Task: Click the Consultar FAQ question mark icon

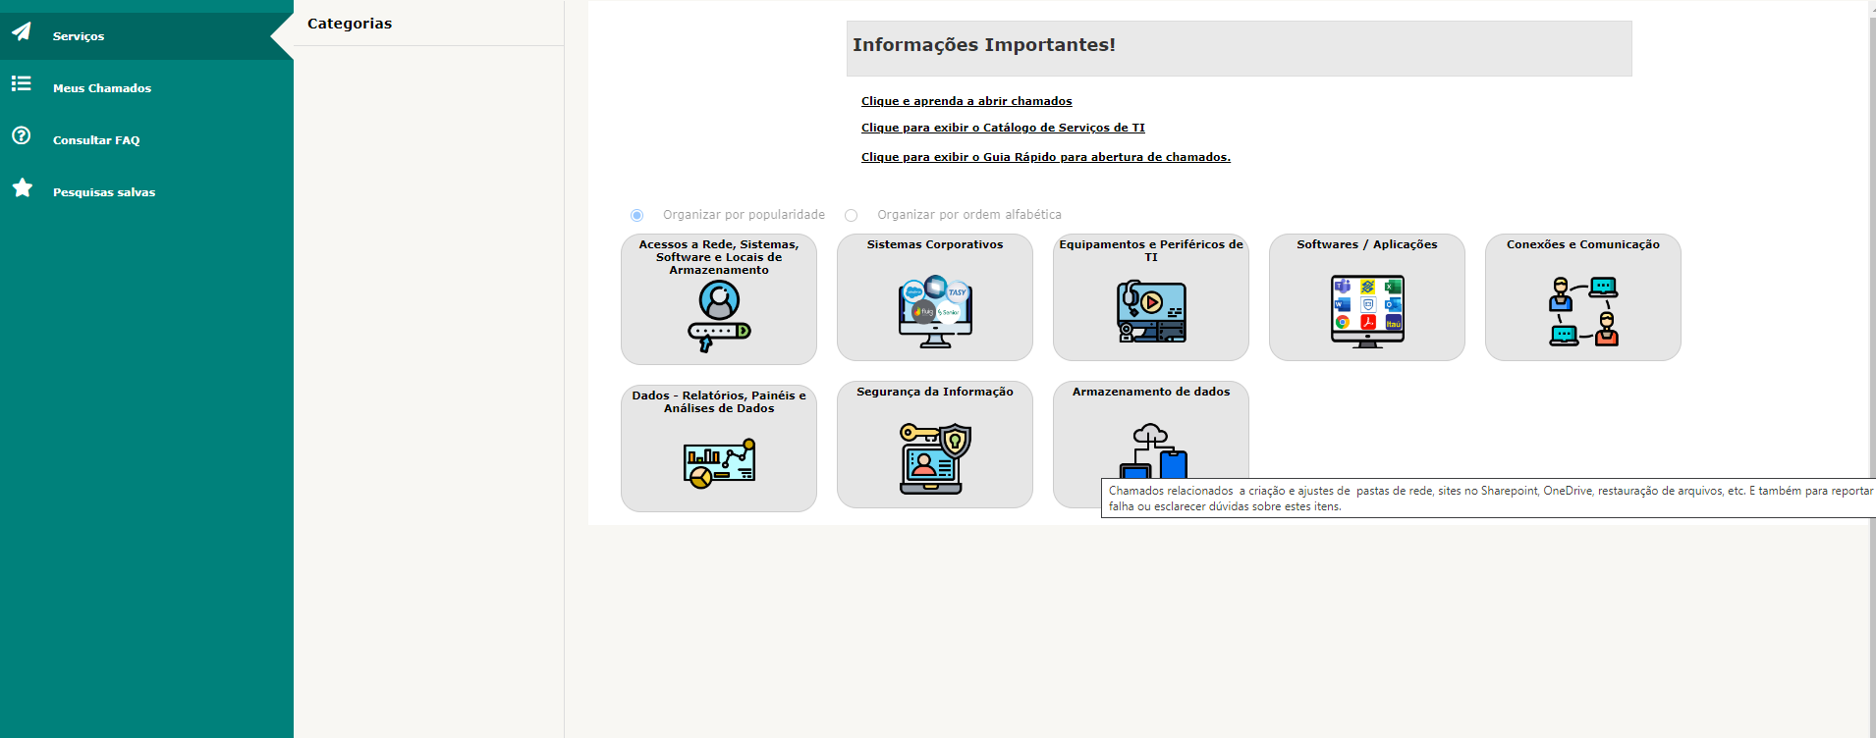Action: tap(22, 136)
